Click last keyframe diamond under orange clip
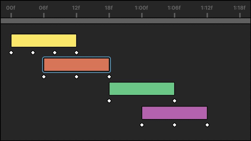This screenshot has height=141, width=251. click(x=109, y=77)
